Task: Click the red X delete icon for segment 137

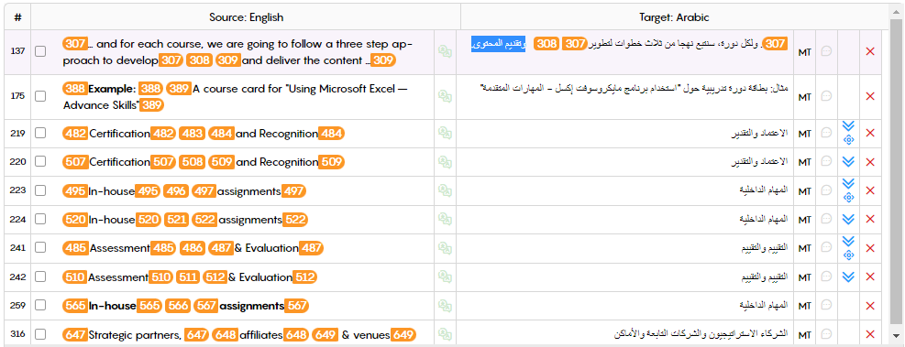Action: click(870, 51)
